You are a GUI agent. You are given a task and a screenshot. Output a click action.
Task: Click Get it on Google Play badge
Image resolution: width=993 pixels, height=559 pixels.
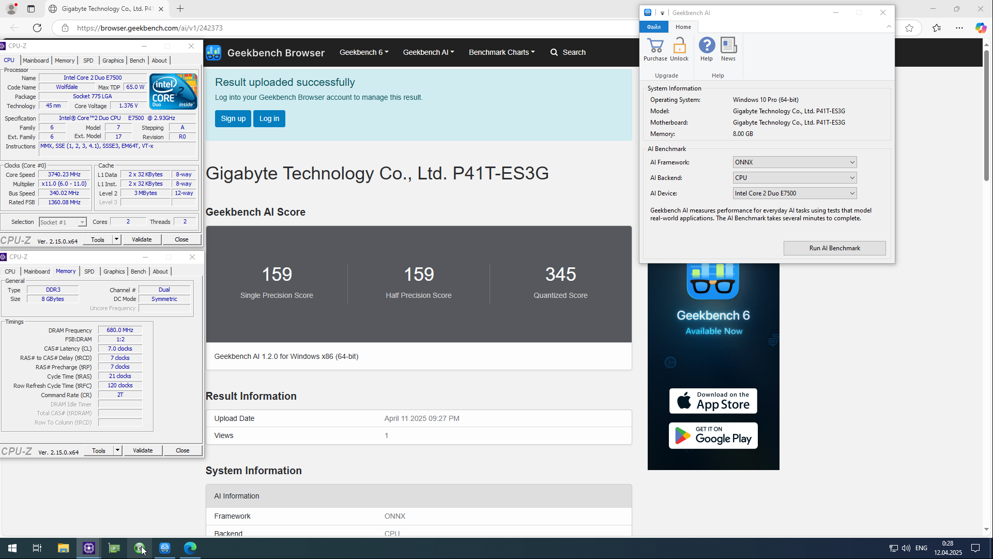pos(713,435)
